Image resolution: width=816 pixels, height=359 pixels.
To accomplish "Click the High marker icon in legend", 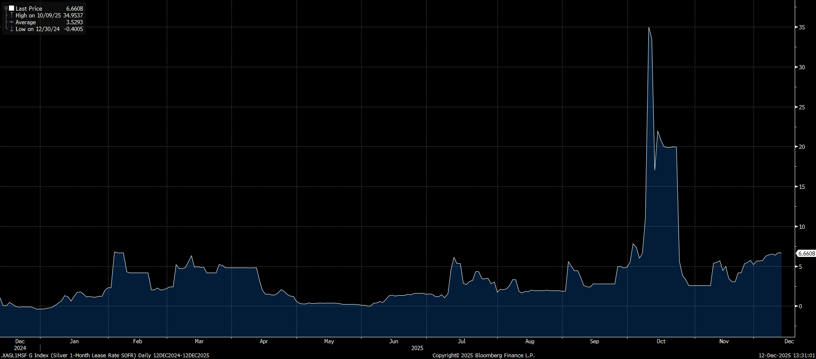I will point(11,15).
